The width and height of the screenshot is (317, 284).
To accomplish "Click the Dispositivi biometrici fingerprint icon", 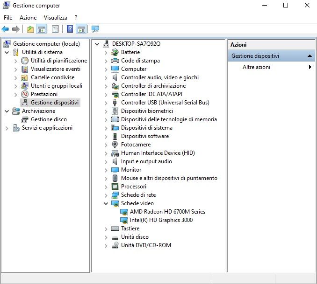I will click(x=115, y=111).
